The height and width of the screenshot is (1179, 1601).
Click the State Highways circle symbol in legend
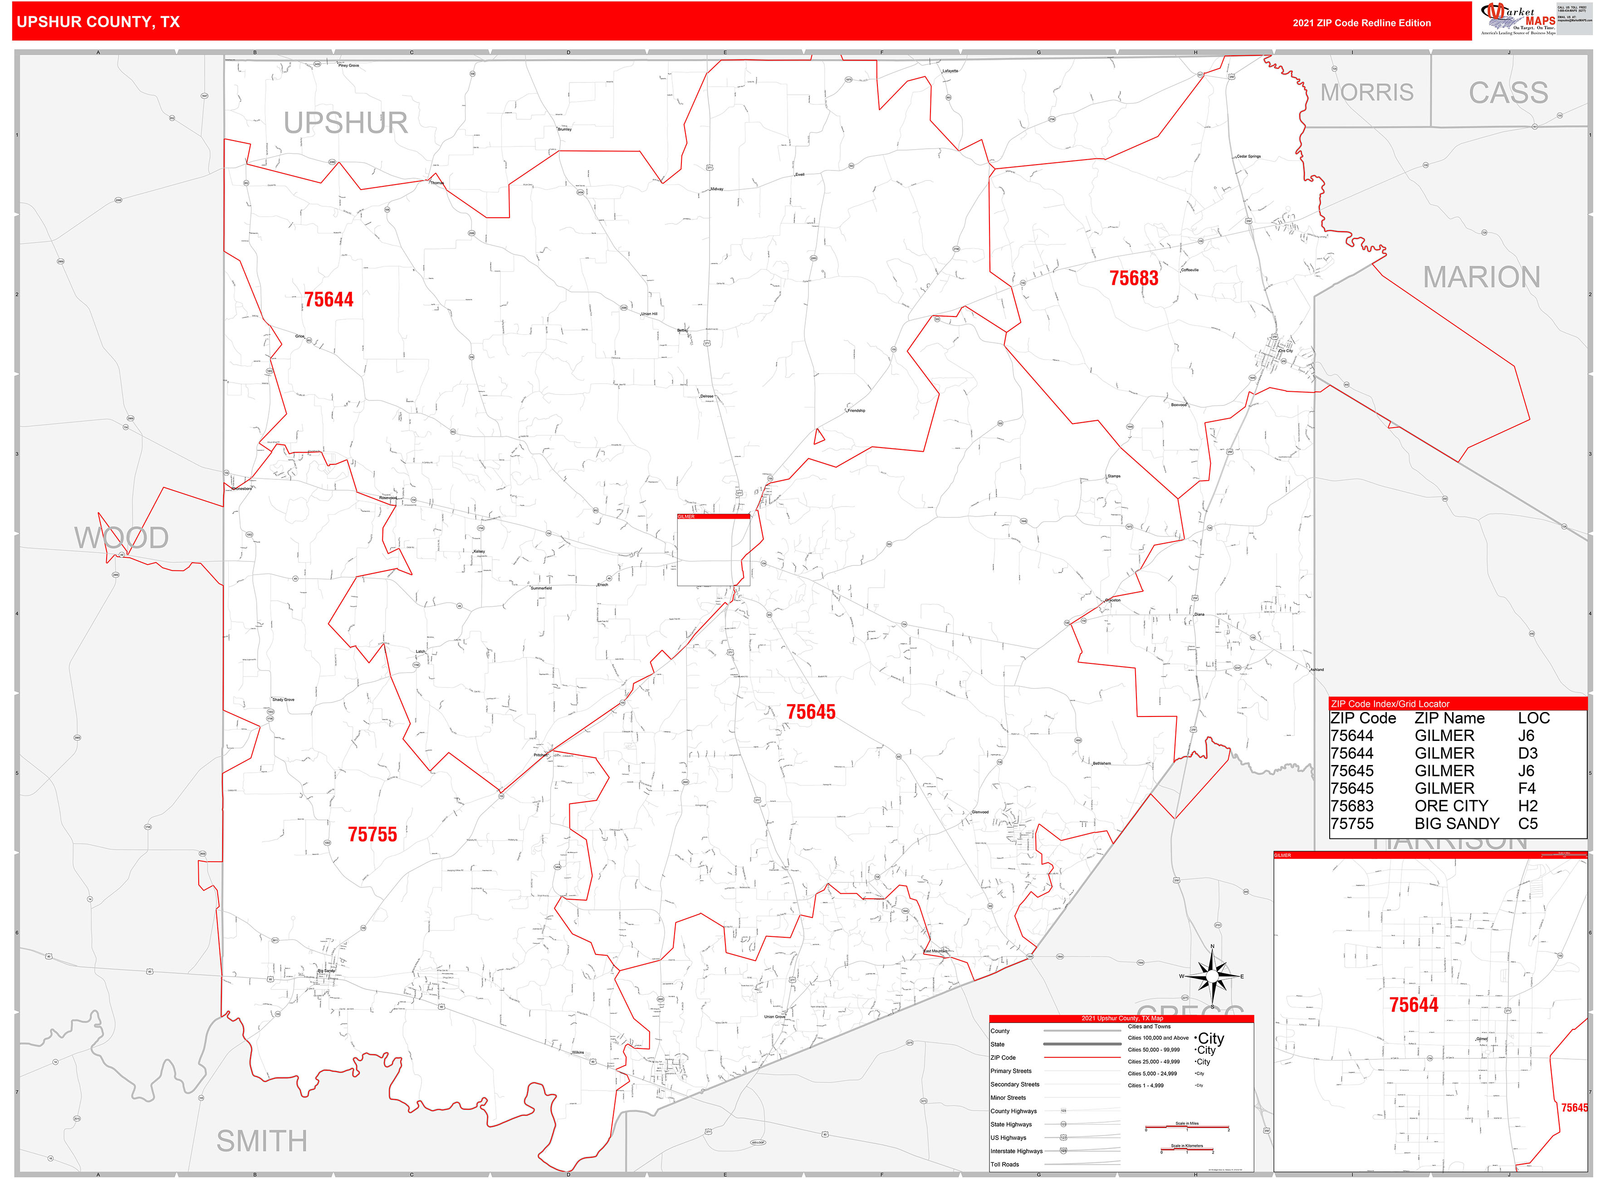click(1063, 1125)
